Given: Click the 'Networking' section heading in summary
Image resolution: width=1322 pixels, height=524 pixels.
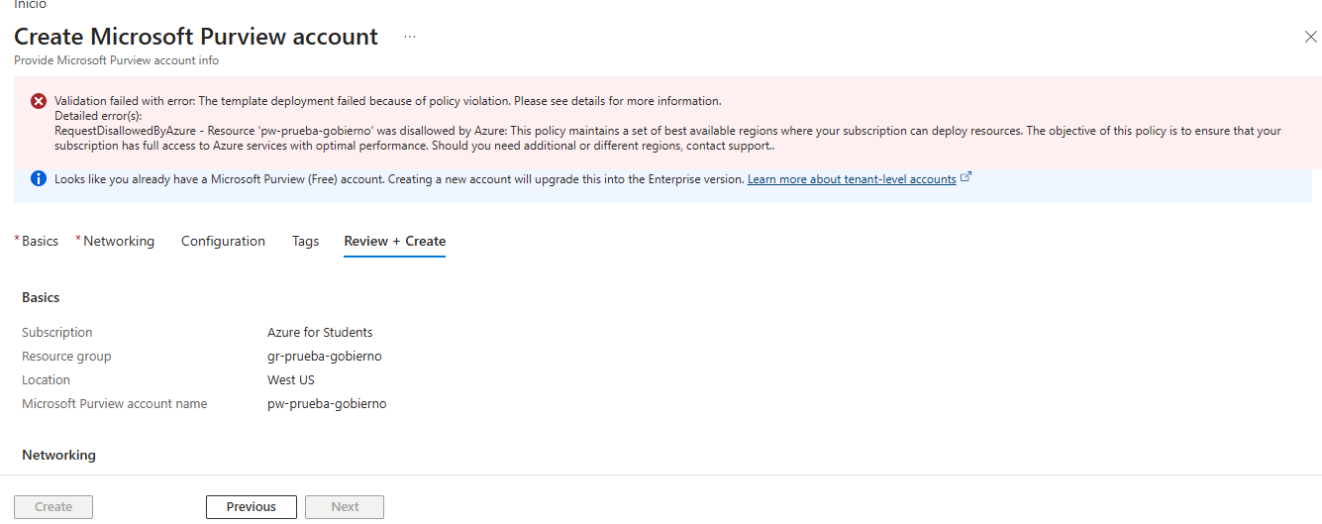Looking at the screenshot, I should pyautogui.click(x=59, y=455).
